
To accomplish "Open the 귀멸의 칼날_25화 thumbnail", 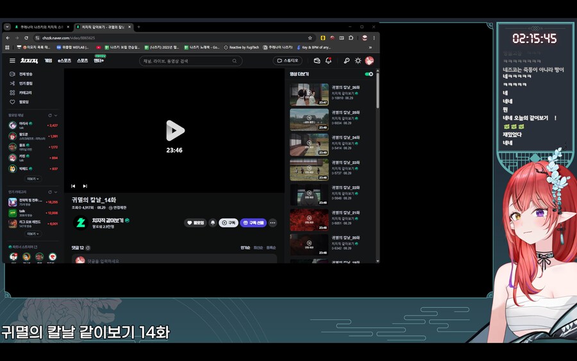I will [x=309, y=120].
